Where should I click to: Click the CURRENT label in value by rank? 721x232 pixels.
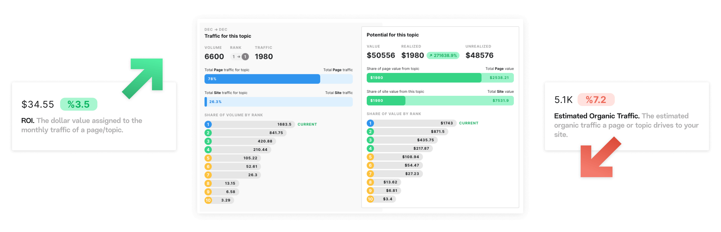pos(468,123)
